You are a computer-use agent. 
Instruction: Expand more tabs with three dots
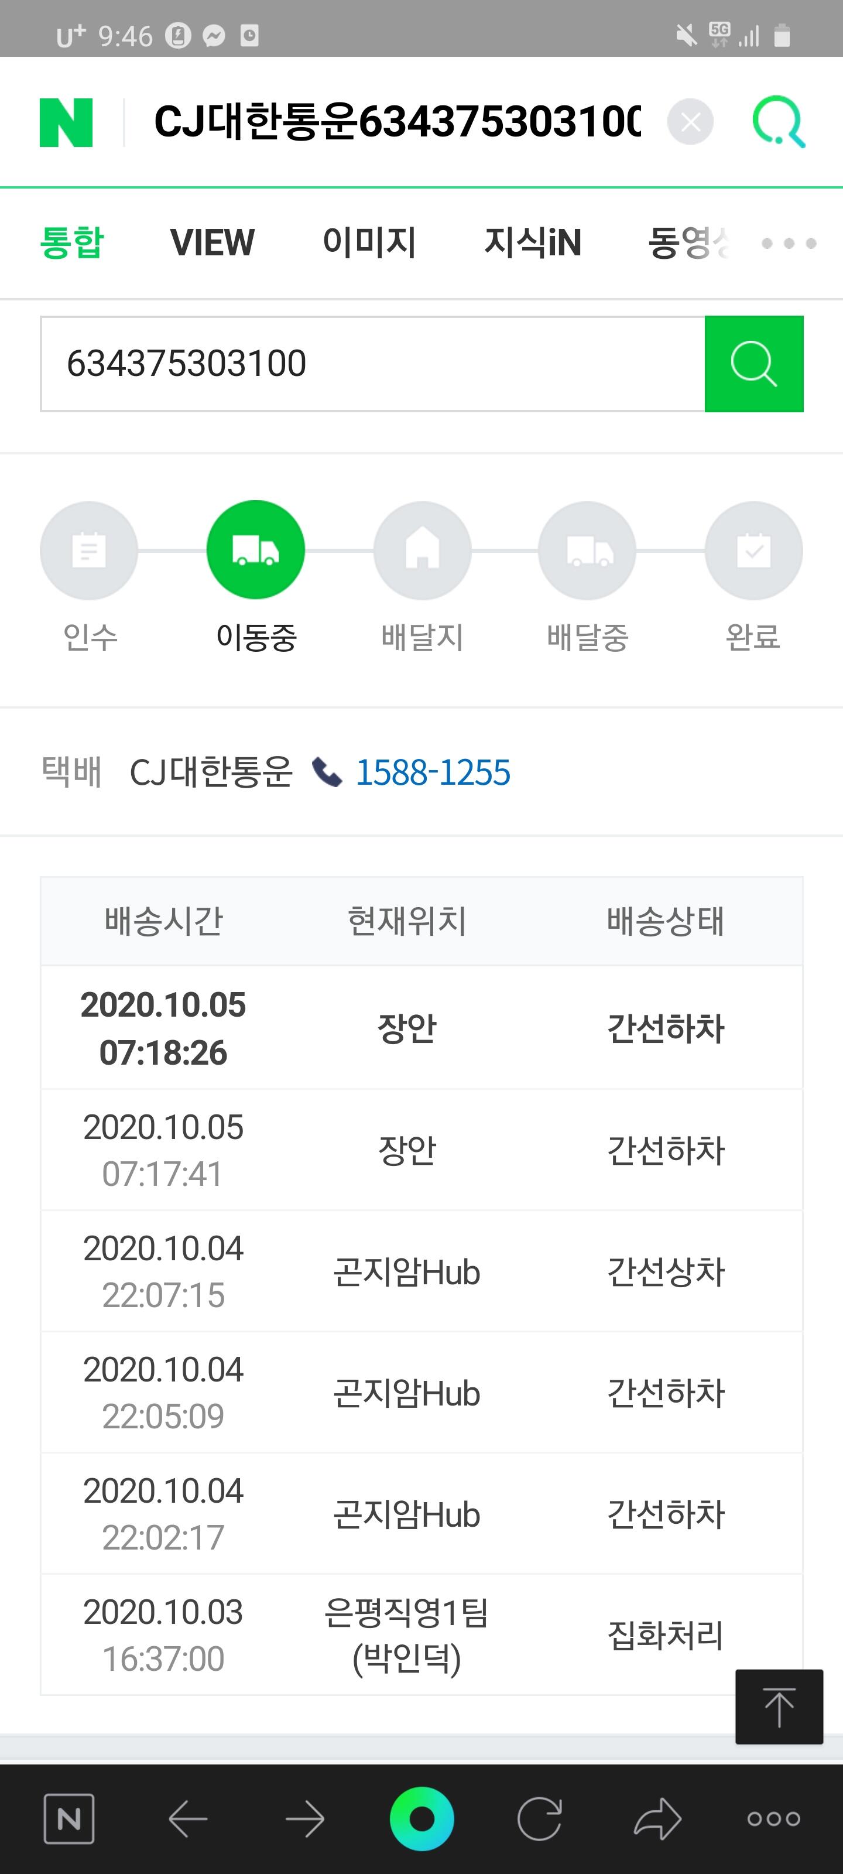(789, 243)
